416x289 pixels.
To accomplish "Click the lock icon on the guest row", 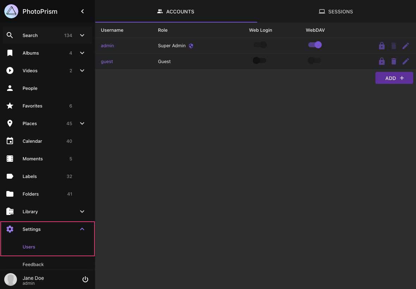I will (382, 61).
